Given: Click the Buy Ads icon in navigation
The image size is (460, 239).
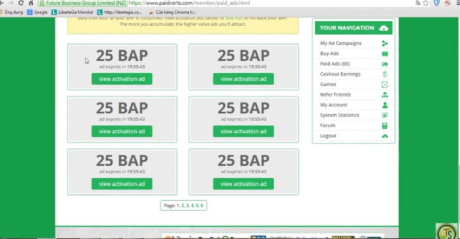Looking at the screenshot, I should (x=385, y=54).
